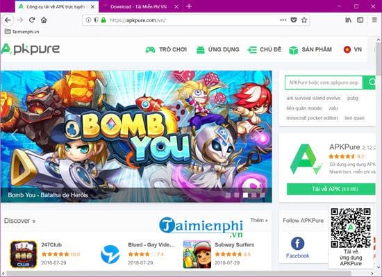This screenshot has width=382, height=277.
Task: Open the Library icon in toolbar
Action: 349,20
